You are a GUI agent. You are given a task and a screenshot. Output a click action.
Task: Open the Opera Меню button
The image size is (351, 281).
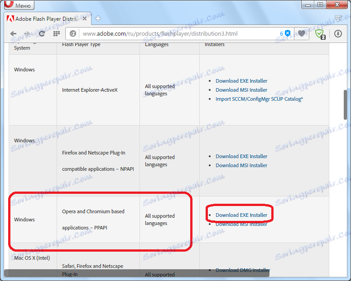point(19,5)
